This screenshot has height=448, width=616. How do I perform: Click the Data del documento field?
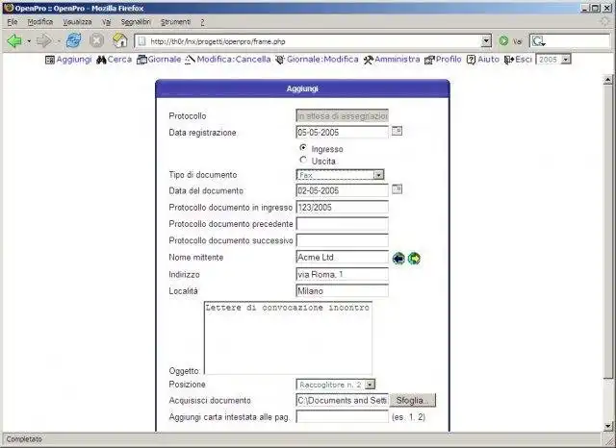point(343,190)
